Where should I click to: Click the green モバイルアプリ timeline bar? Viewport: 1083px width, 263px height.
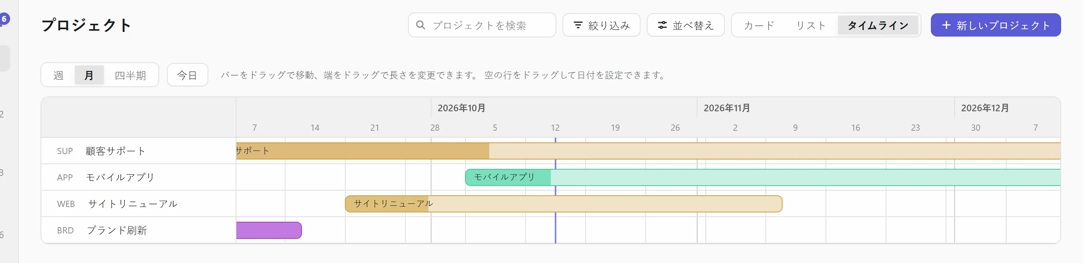763,177
